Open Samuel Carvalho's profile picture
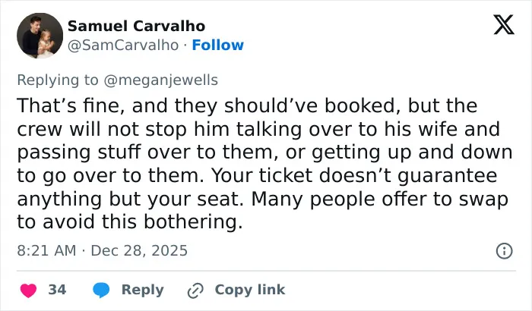The width and height of the screenshot is (532, 311). [x=40, y=36]
